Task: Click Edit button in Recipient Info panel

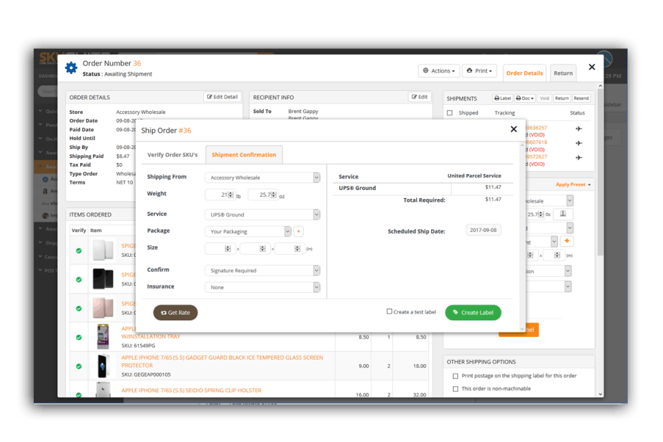Action: 420,97
